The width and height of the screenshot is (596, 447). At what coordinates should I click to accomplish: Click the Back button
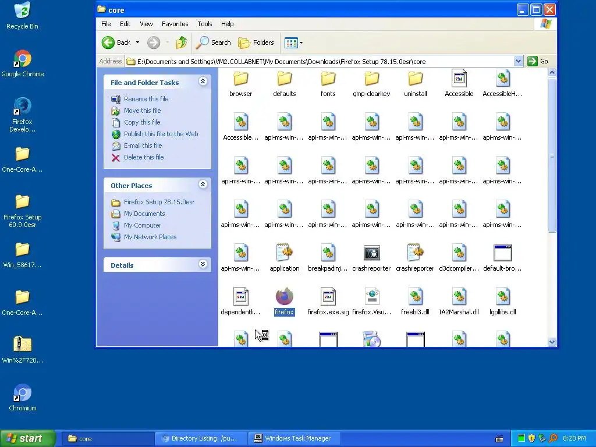(116, 42)
